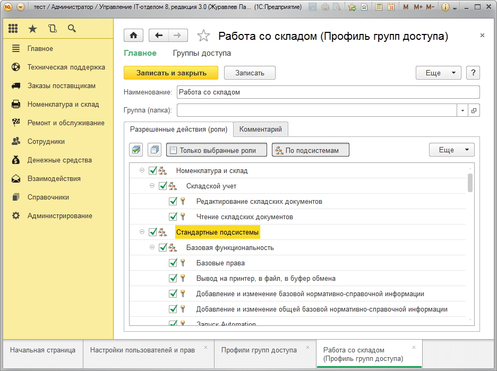Uncheck all roles icon button
This screenshot has width=497, height=371.
(155, 150)
